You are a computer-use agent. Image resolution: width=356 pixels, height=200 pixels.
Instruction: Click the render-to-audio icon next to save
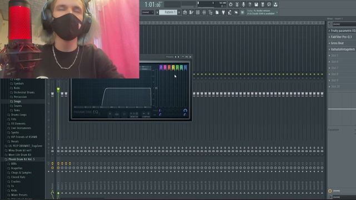tap(263, 4)
